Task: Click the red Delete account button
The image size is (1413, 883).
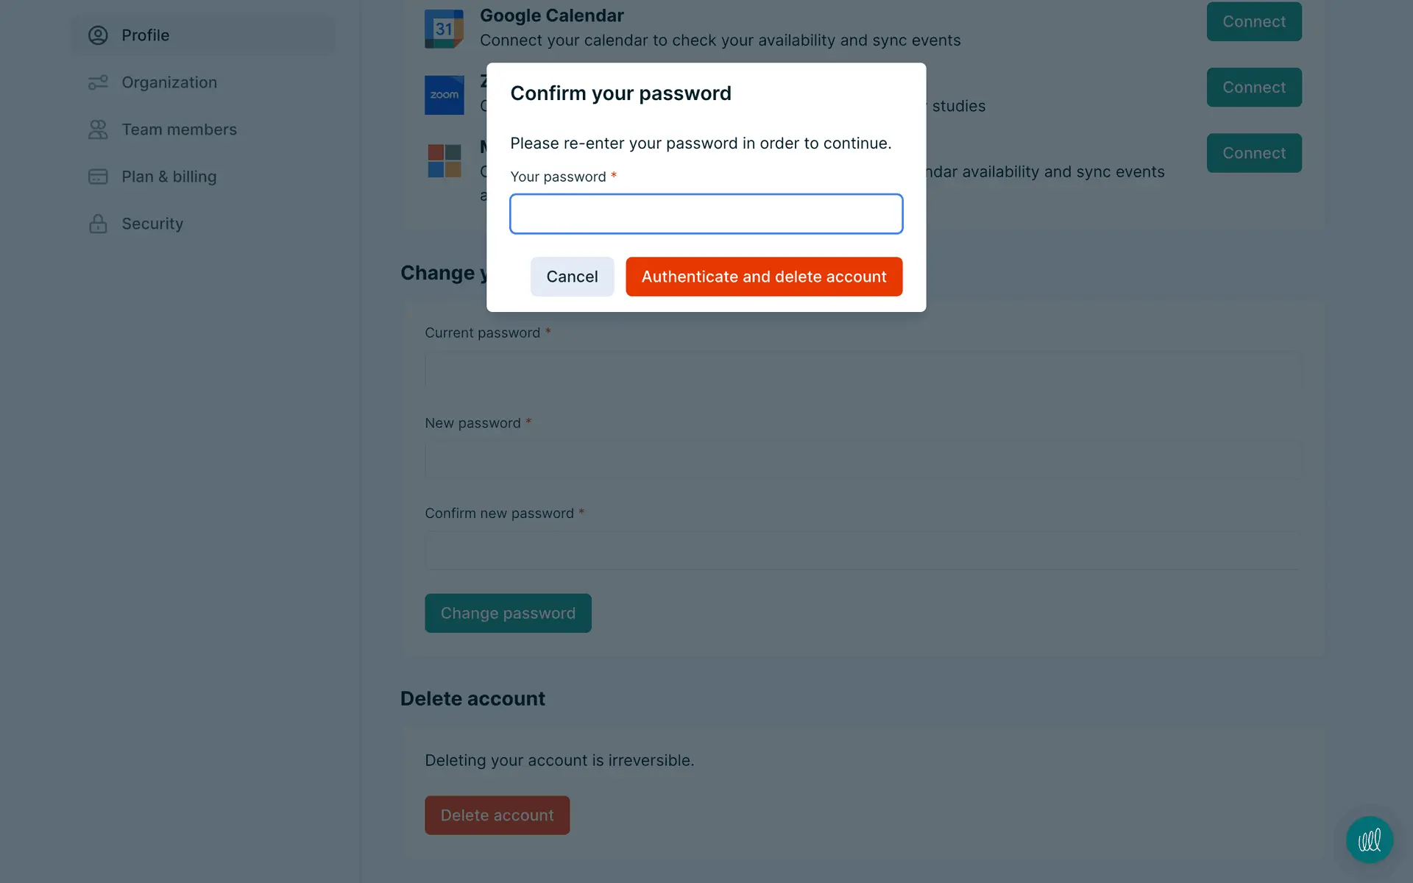Action: pyautogui.click(x=497, y=815)
